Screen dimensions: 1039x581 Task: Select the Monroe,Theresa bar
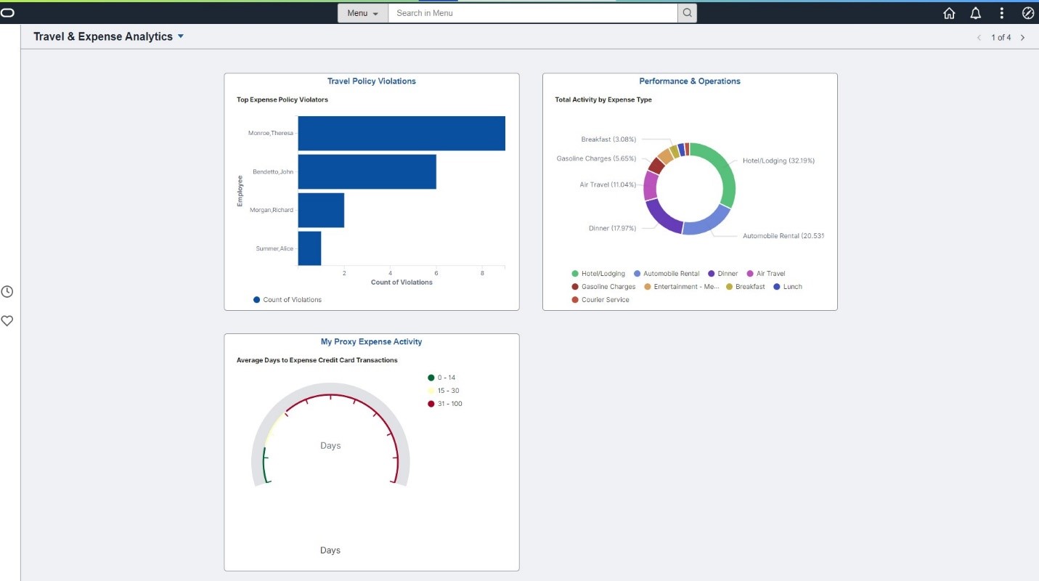(402, 134)
